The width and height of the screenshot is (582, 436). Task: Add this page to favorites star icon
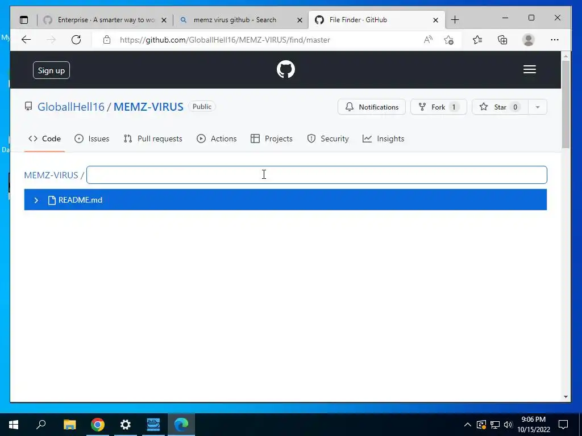tap(449, 40)
